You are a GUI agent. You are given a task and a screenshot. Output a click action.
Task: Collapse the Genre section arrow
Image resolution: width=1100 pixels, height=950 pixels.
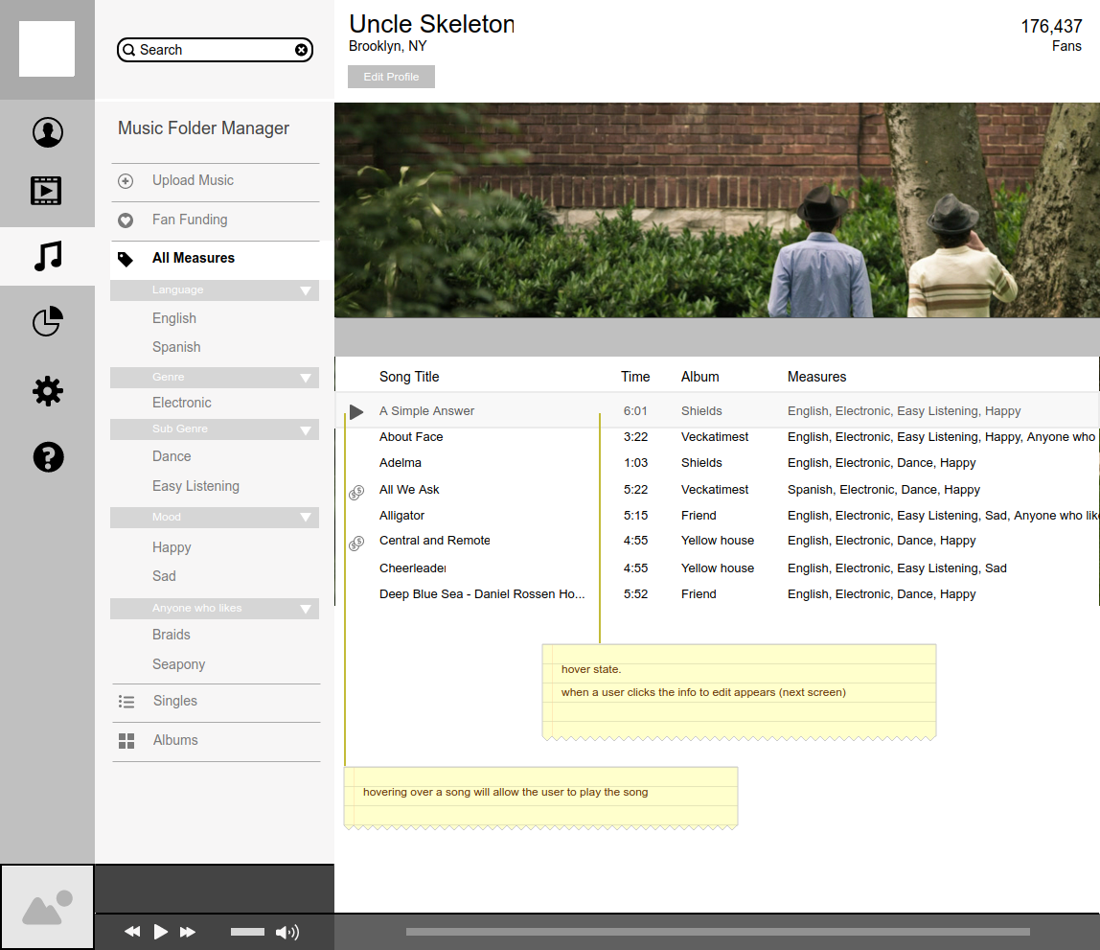pos(305,378)
